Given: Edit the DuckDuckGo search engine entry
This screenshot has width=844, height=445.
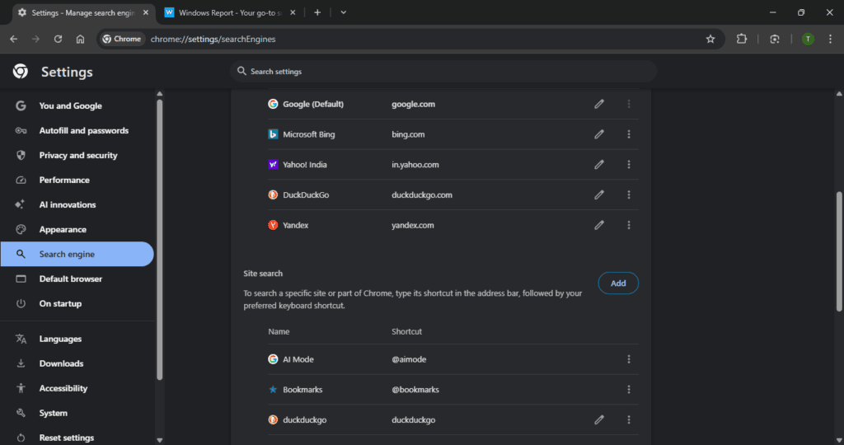Looking at the screenshot, I should [599, 194].
